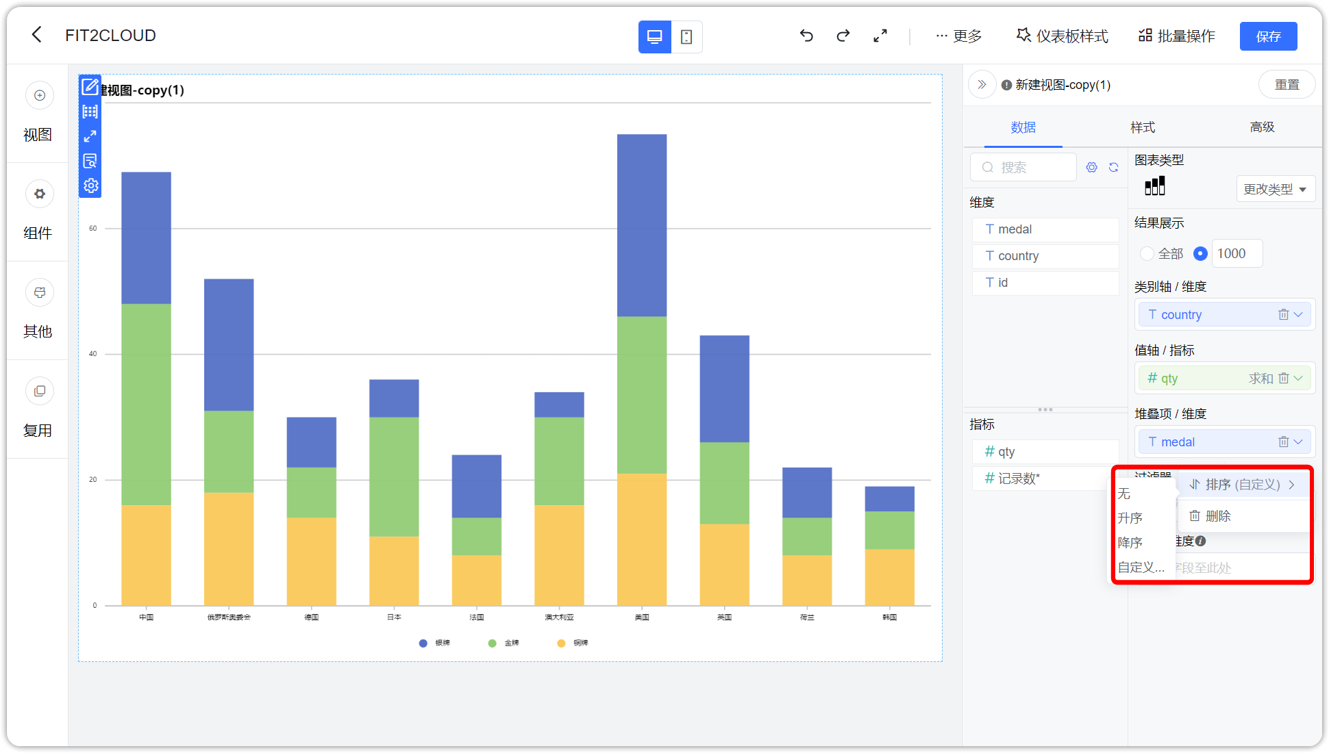Click the 银牌 legend color dot

pos(423,643)
